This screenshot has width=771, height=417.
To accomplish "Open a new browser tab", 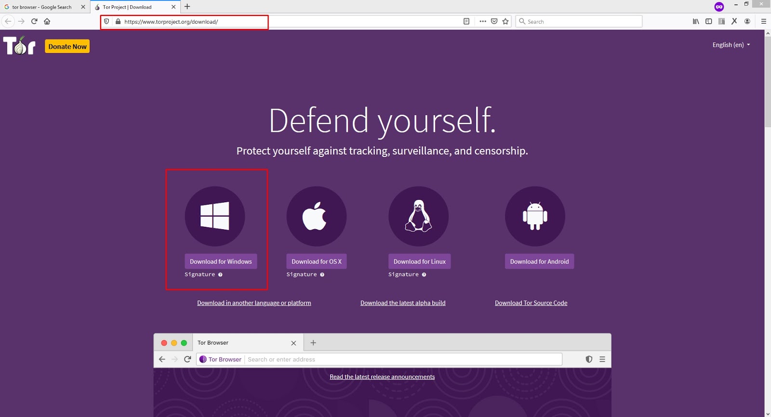I will [187, 7].
